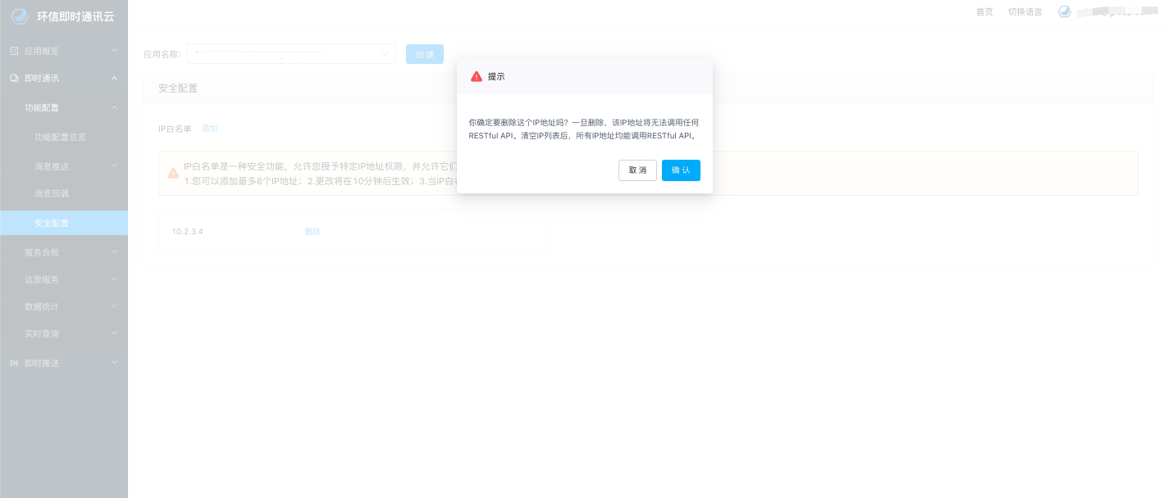Select 消息回调 in the sidebar
This screenshot has width=1168, height=498.
52,194
